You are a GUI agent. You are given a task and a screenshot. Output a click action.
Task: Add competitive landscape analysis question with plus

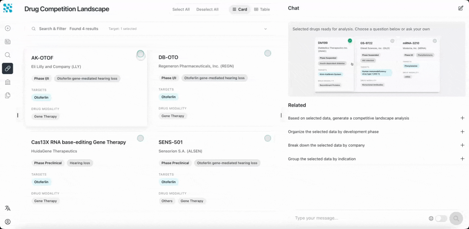click(x=462, y=118)
